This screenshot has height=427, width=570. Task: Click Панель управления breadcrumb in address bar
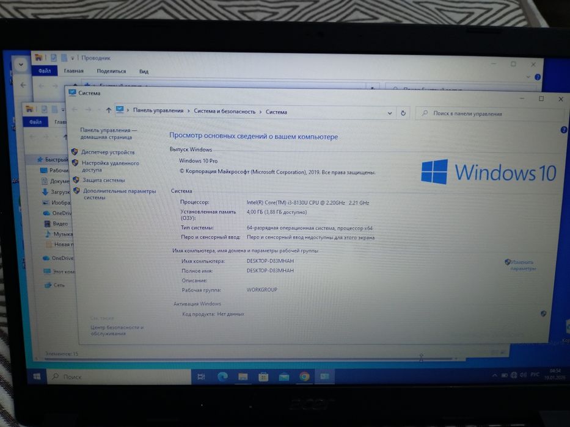pyautogui.click(x=158, y=110)
